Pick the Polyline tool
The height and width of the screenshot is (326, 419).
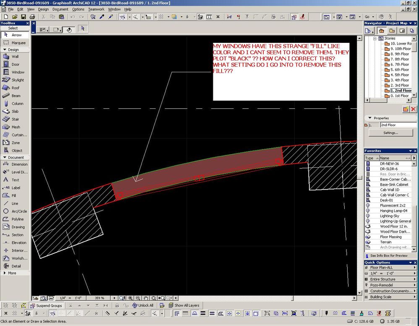pos(18,219)
